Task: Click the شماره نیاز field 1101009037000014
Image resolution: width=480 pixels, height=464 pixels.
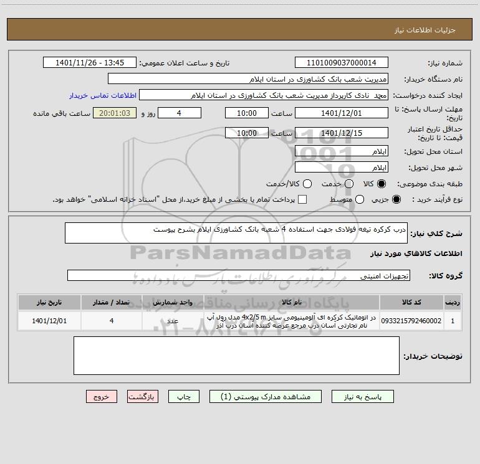Action: pyautogui.click(x=342, y=63)
